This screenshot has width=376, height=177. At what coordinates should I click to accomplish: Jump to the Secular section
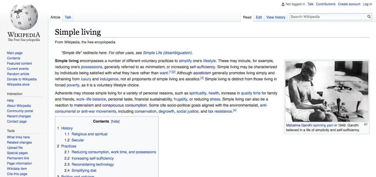pyautogui.click(x=78, y=140)
